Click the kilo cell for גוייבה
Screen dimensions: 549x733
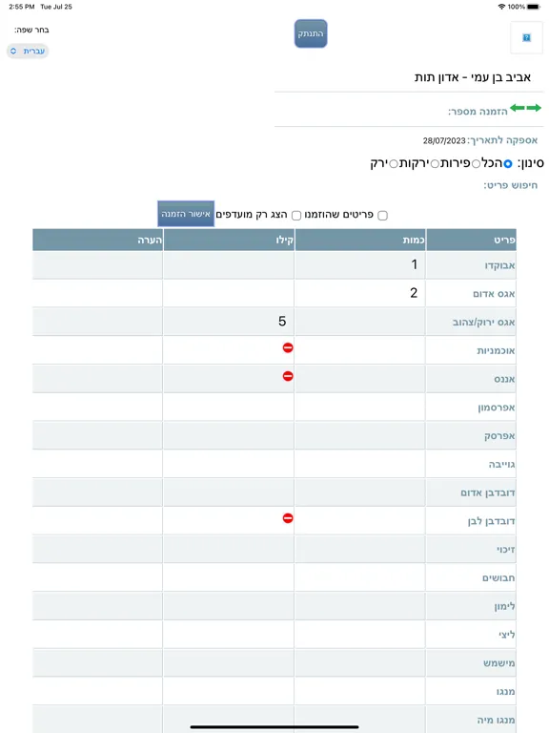coord(229,464)
